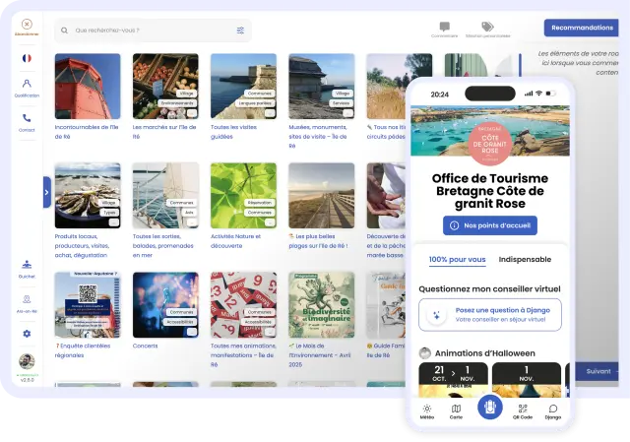Open the Qualification sidebar icon
This screenshot has height=442, width=630.
[27, 86]
